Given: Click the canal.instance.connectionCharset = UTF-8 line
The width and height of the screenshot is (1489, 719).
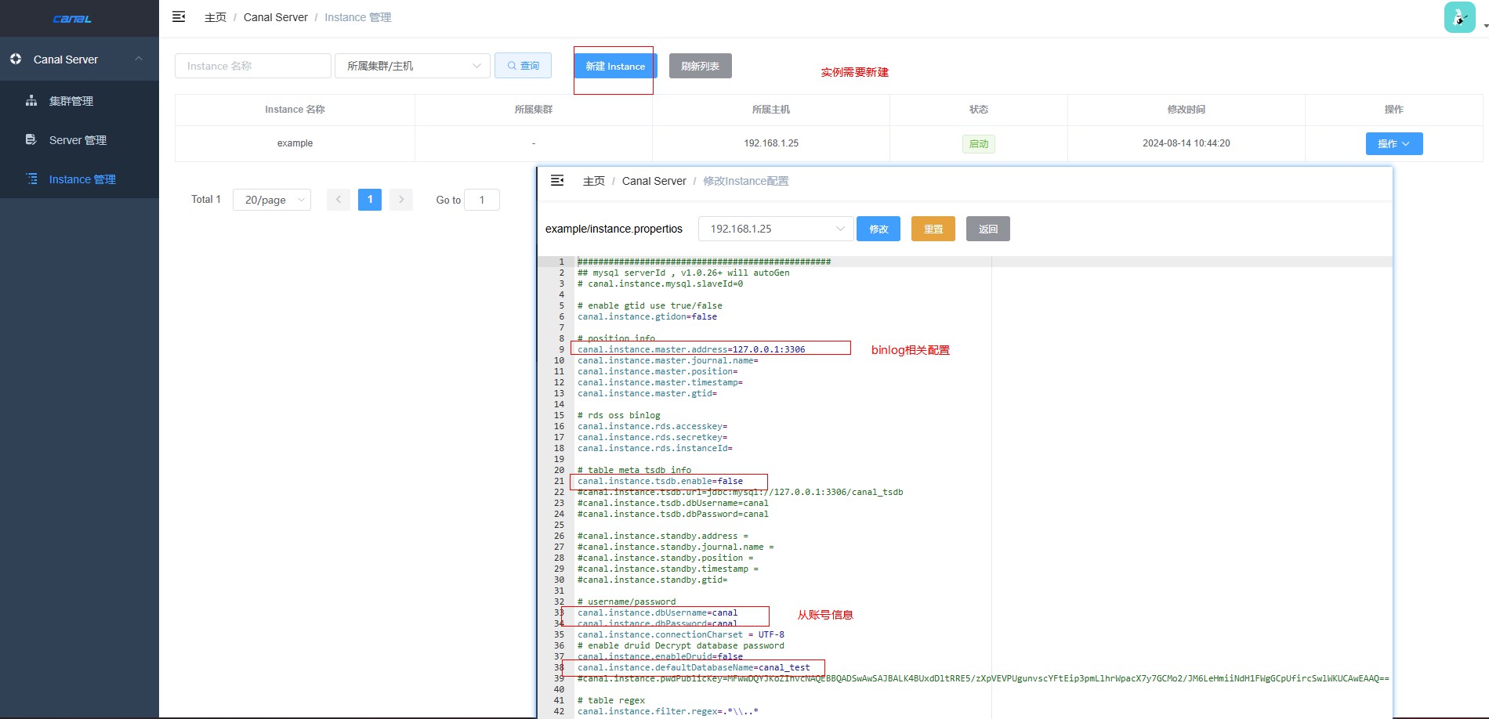Looking at the screenshot, I should (681, 634).
